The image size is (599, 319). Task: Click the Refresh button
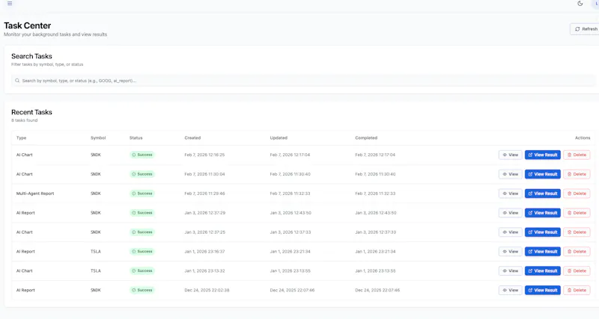tap(586, 29)
